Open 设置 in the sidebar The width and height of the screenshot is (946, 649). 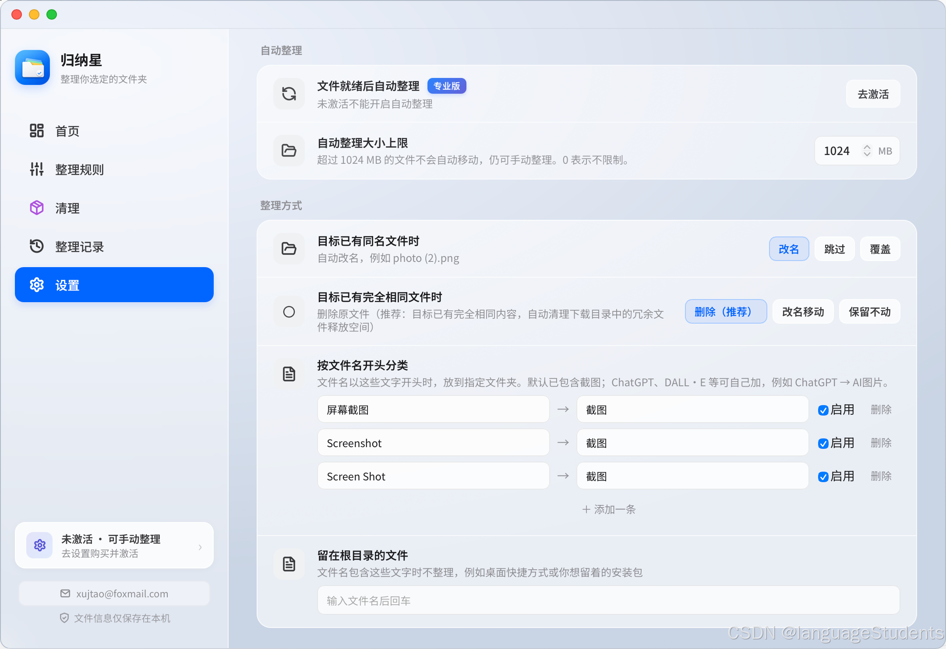pyautogui.click(x=114, y=285)
